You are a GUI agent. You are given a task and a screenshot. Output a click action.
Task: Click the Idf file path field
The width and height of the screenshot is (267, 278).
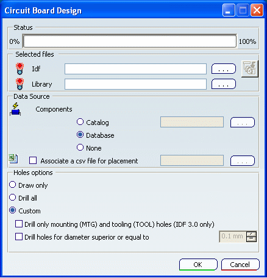point(135,69)
